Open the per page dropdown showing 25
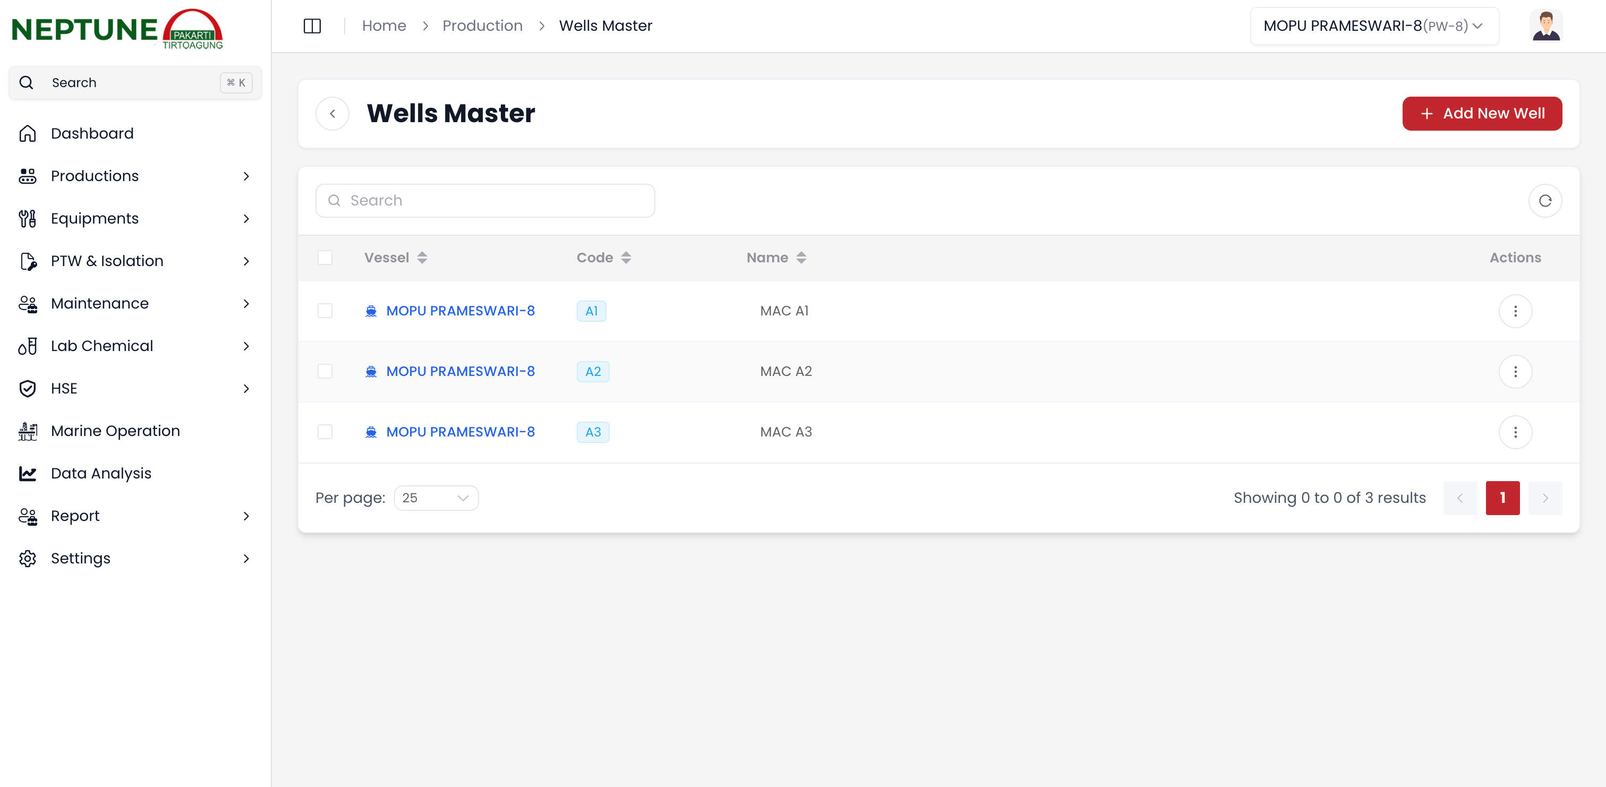The height and width of the screenshot is (787, 1606). point(436,498)
